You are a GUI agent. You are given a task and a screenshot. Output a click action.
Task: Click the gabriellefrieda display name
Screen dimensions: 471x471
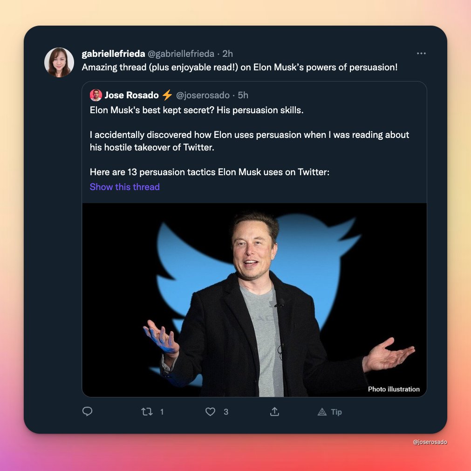[x=113, y=54]
